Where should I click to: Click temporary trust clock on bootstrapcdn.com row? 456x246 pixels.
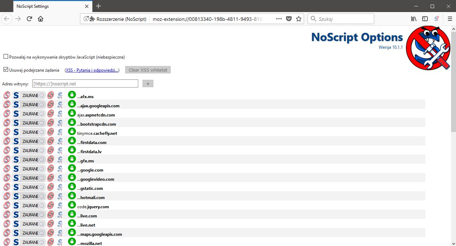tap(42, 123)
